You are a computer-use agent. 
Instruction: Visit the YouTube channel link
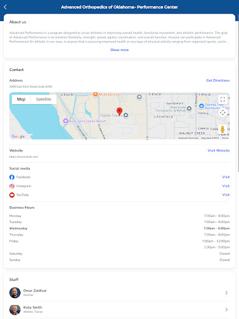[x=226, y=194]
